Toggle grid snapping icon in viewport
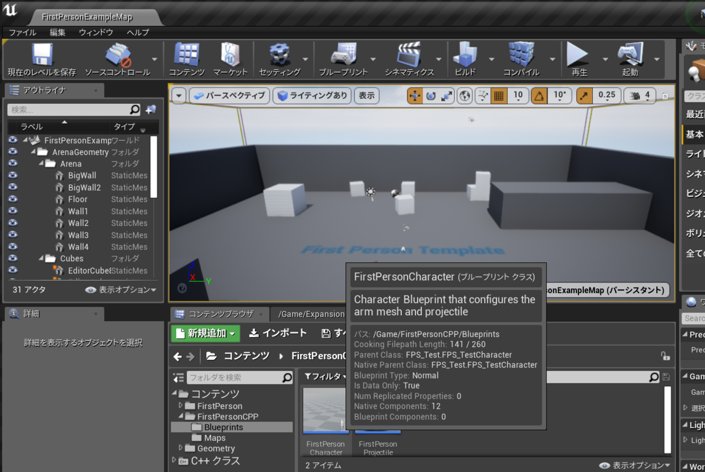This screenshot has height=472, width=705. [498, 96]
